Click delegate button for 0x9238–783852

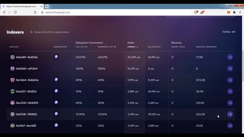pos(230,114)
